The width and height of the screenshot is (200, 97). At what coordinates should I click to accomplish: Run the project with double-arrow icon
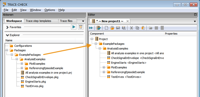coord(91,28)
